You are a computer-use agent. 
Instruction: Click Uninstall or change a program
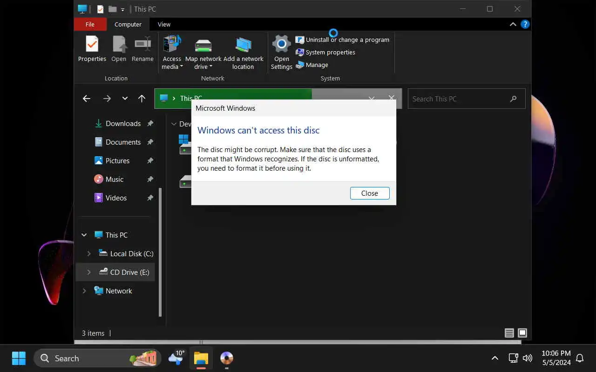pos(343,40)
